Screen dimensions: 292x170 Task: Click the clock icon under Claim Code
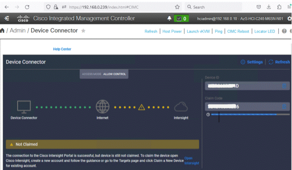pyautogui.click(x=208, y=115)
